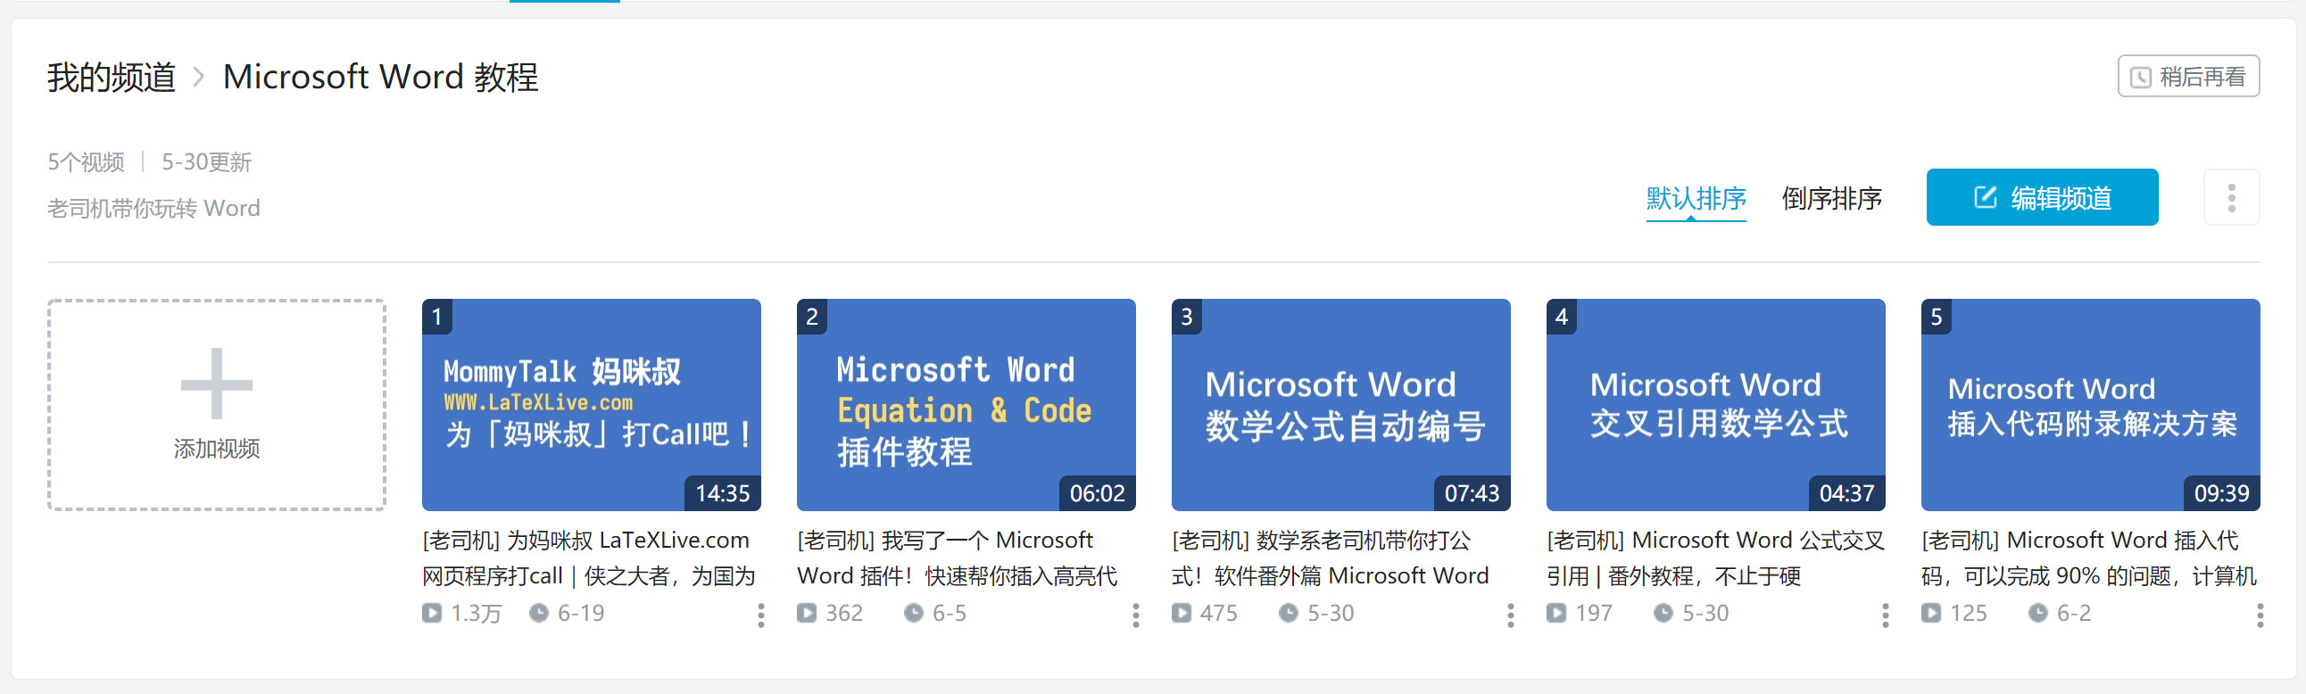This screenshot has height=694, width=2306.
Task: Open video 5 插入代码附录解决方案 thumbnail
Action: 2090,405
